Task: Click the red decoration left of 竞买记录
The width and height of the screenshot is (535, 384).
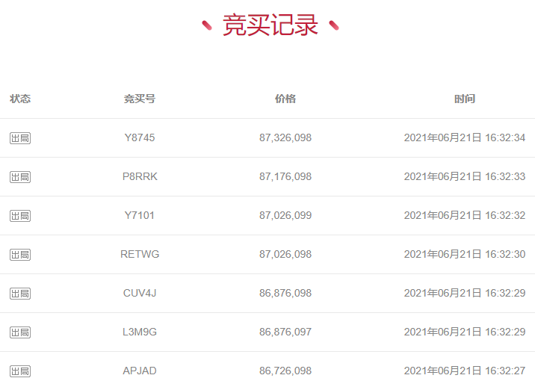Action: tap(207, 26)
